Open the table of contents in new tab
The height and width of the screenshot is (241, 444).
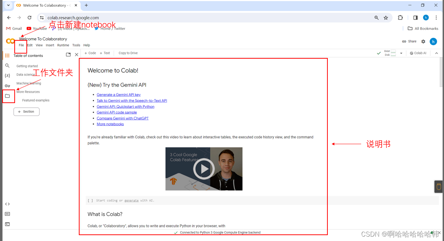point(68,55)
